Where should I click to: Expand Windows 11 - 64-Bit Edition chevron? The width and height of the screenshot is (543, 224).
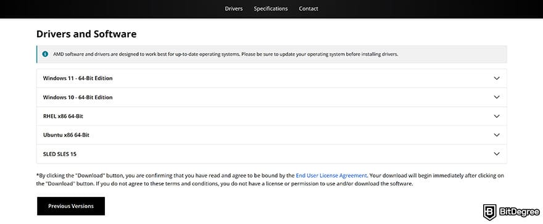[497, 78]
